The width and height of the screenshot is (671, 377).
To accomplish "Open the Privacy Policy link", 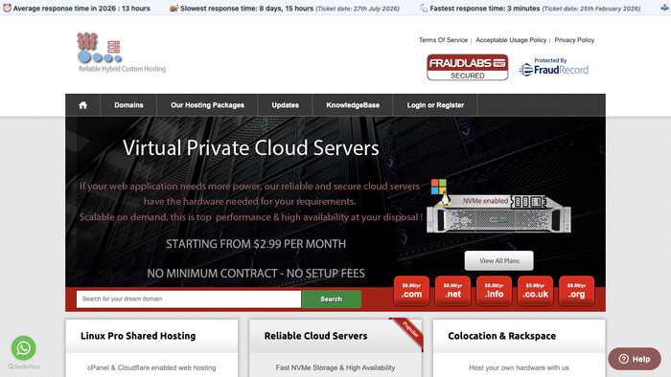I will (x=574, y=39).
